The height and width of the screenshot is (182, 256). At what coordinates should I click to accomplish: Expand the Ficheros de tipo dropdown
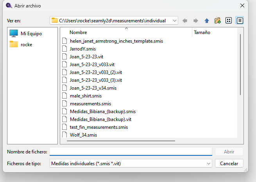coord(208,163)
